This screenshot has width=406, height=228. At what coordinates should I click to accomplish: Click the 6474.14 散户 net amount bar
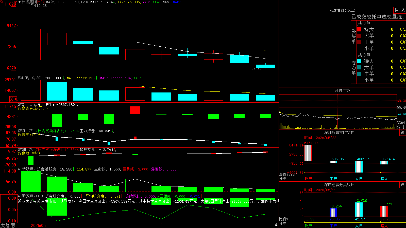tap(308, 153)
